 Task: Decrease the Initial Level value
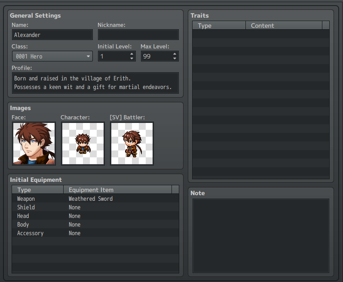(x=132, y=58)
